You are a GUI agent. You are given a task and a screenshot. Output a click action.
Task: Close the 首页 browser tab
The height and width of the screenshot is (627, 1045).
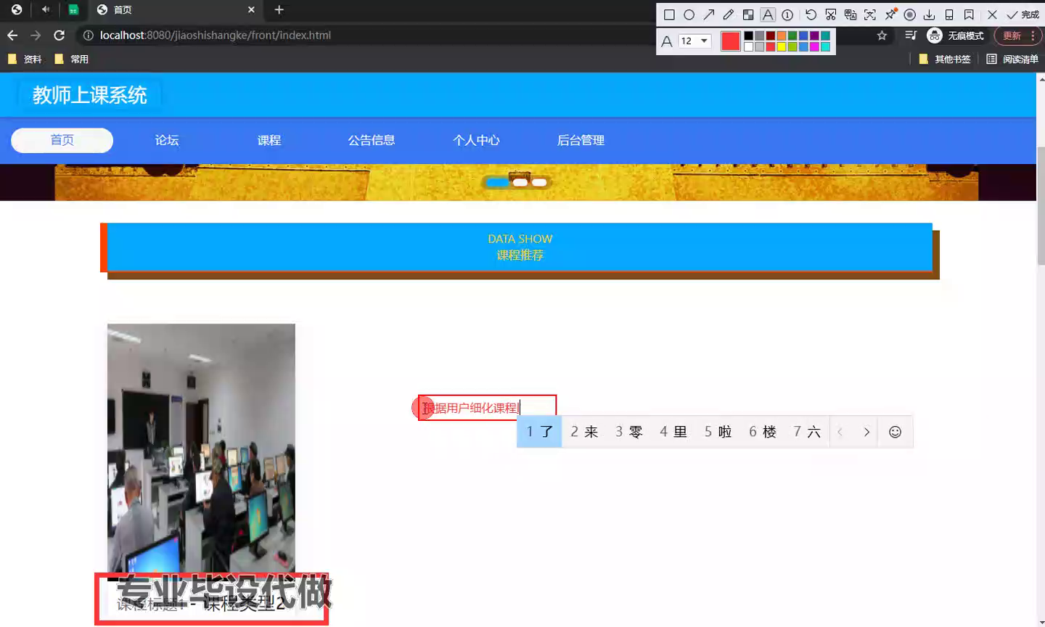pyautogui.click(x=251, y=9)
